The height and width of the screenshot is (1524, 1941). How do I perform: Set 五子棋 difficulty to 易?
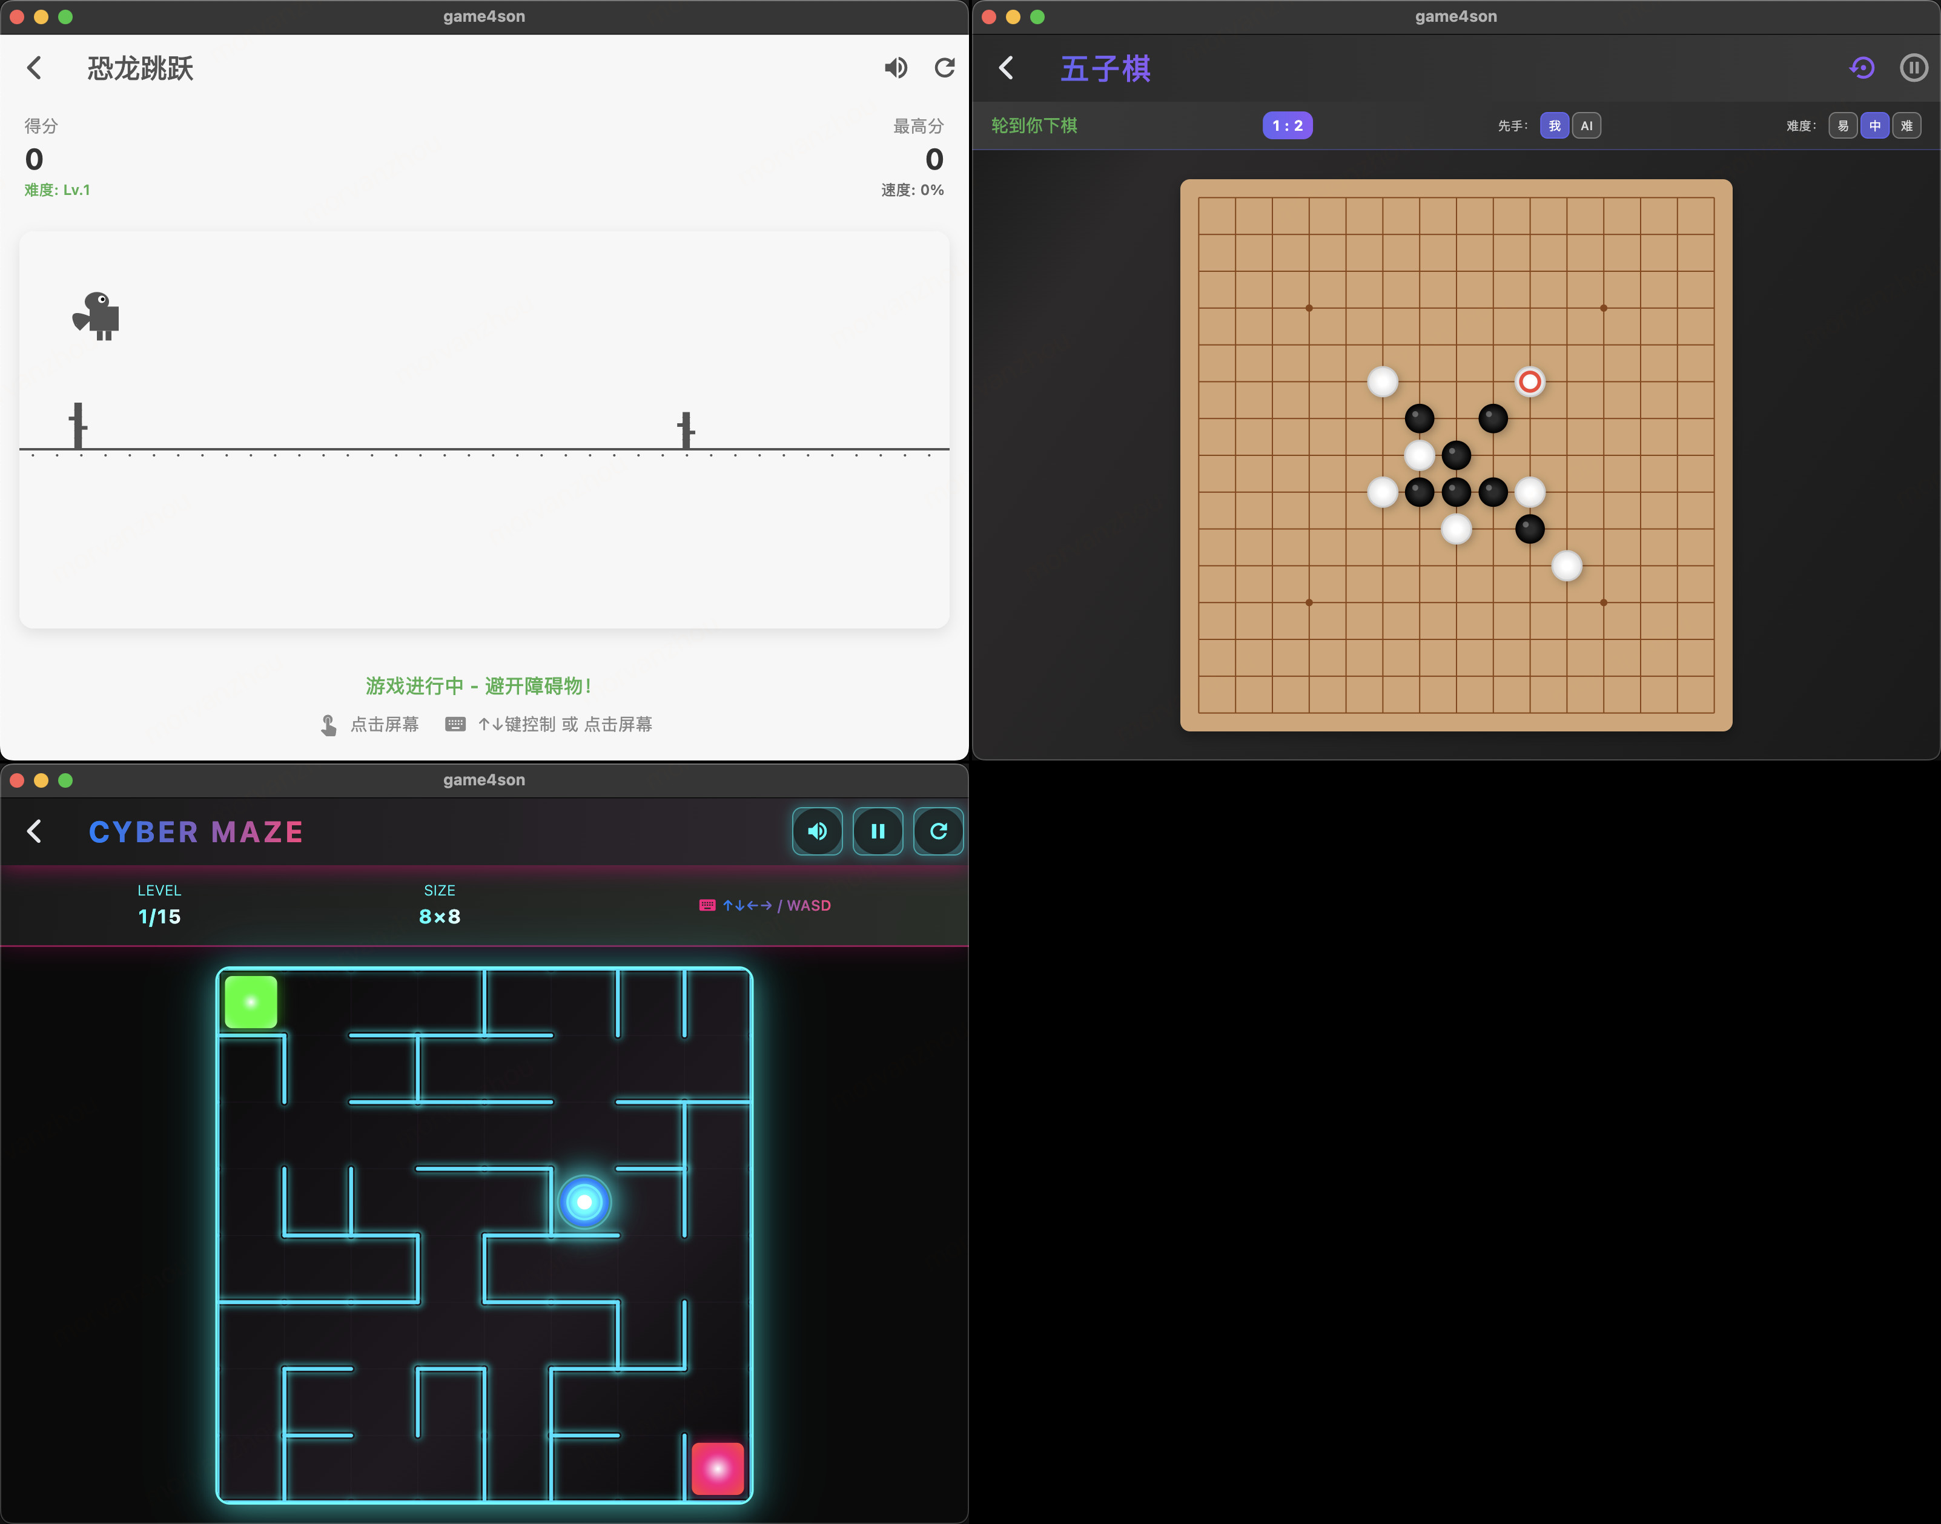(1843, 126)
